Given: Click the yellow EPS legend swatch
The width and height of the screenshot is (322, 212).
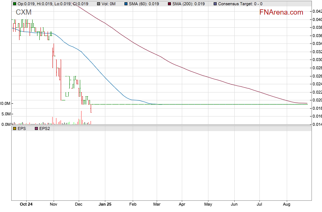Looking at the screenshot, I should (x=15, y=128).
